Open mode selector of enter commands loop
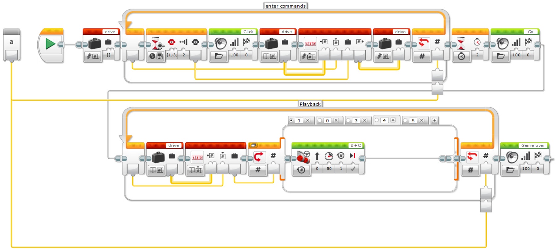 click(422, 56)
